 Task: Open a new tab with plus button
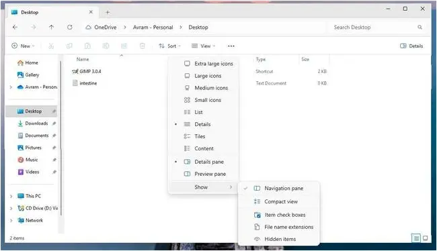click(108, 12)
